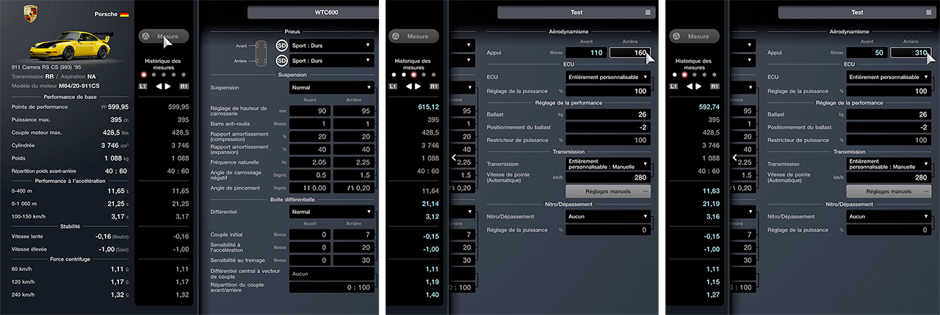Click the previous-measure left arrow, WTC600 panel
This screenshot has height=315, width=940.
[158, 86]
